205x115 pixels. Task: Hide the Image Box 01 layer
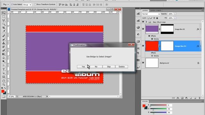point(143,46)
